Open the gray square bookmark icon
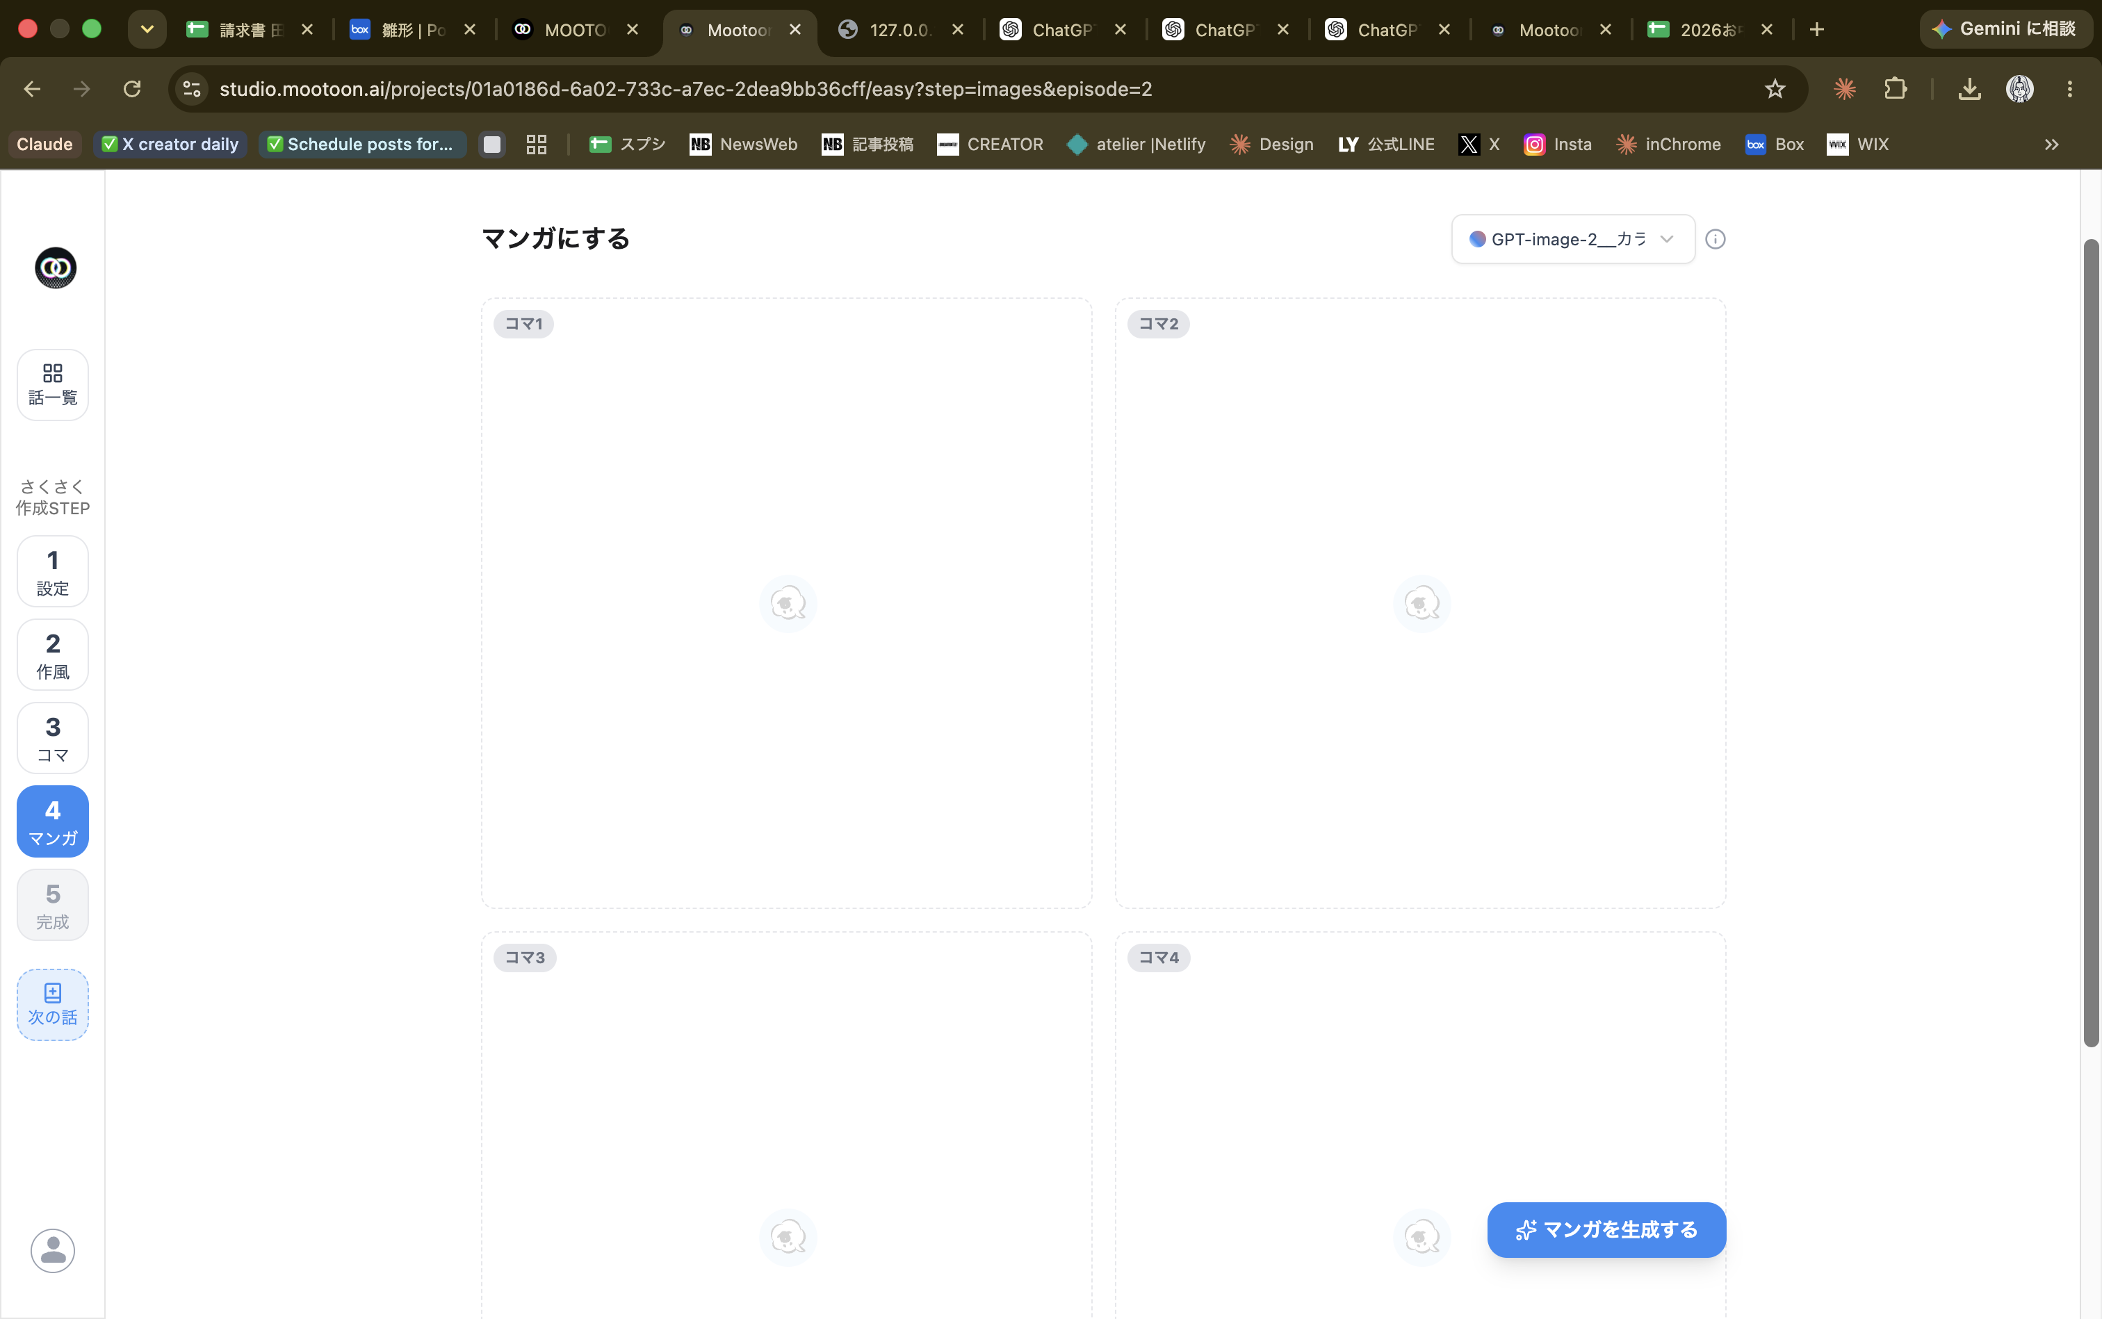2102x1319 pixels. [492, 144]
